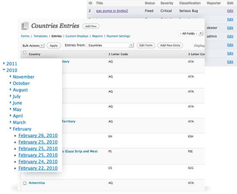Open the Payment Settings link

click(x=118, y=36)
